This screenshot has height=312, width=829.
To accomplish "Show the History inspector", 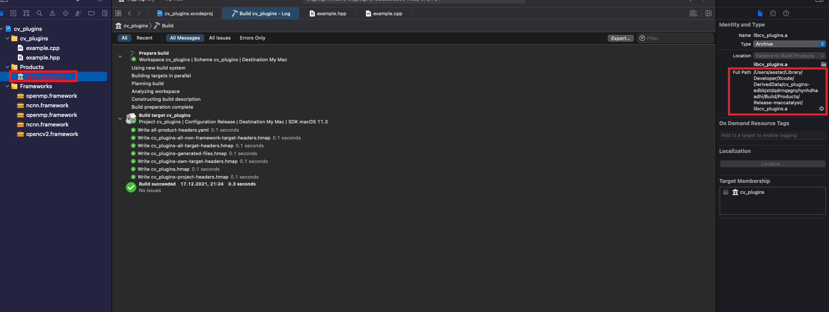I will coord(773,13).
